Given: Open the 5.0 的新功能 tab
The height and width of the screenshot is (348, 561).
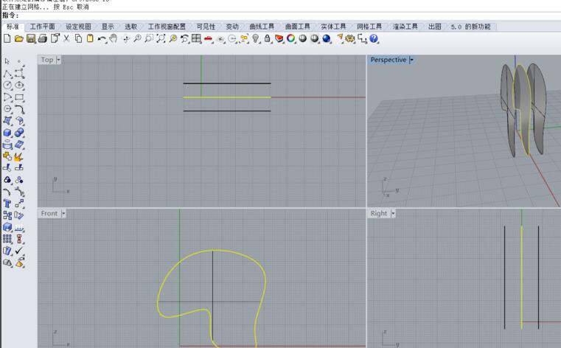Looking at the screenshot, I should 471,27.
